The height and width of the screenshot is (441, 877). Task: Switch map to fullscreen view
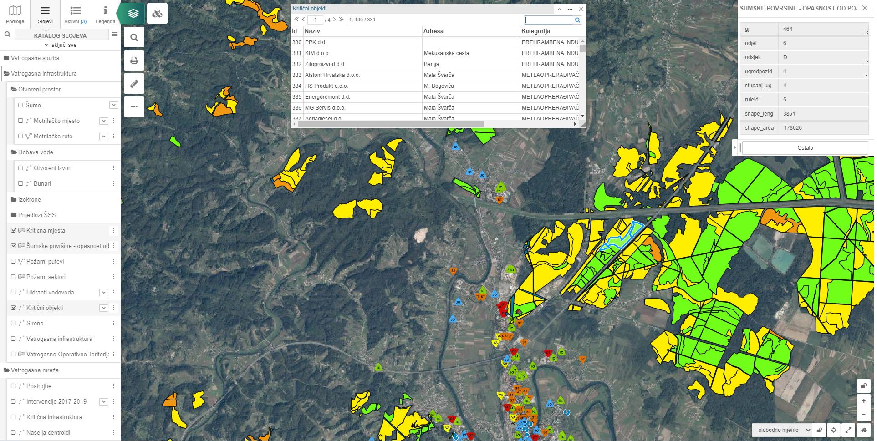pyautogui.click(x=849, y=430)
